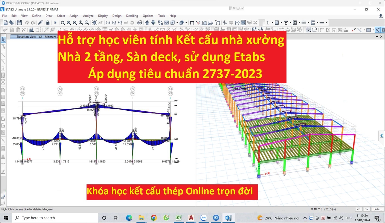Click the Units... button in status bar
385x223 pixels.
tap(378, 209)
